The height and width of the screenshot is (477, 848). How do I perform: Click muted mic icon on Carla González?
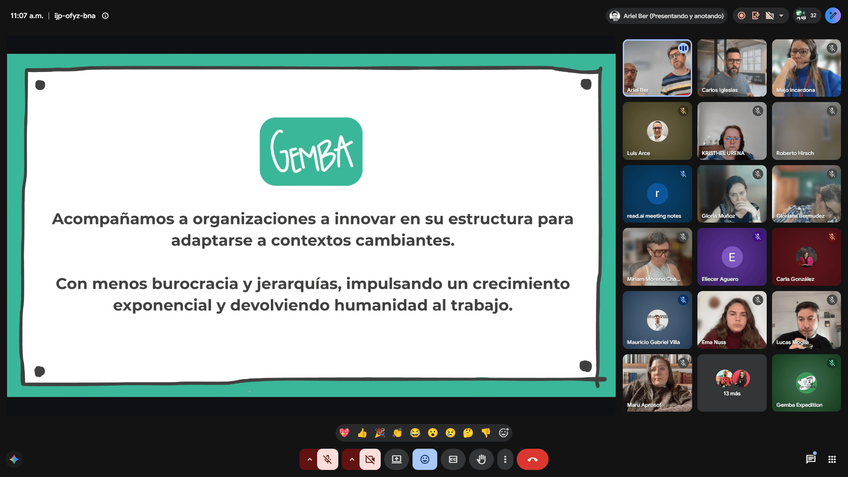point(832,237)
